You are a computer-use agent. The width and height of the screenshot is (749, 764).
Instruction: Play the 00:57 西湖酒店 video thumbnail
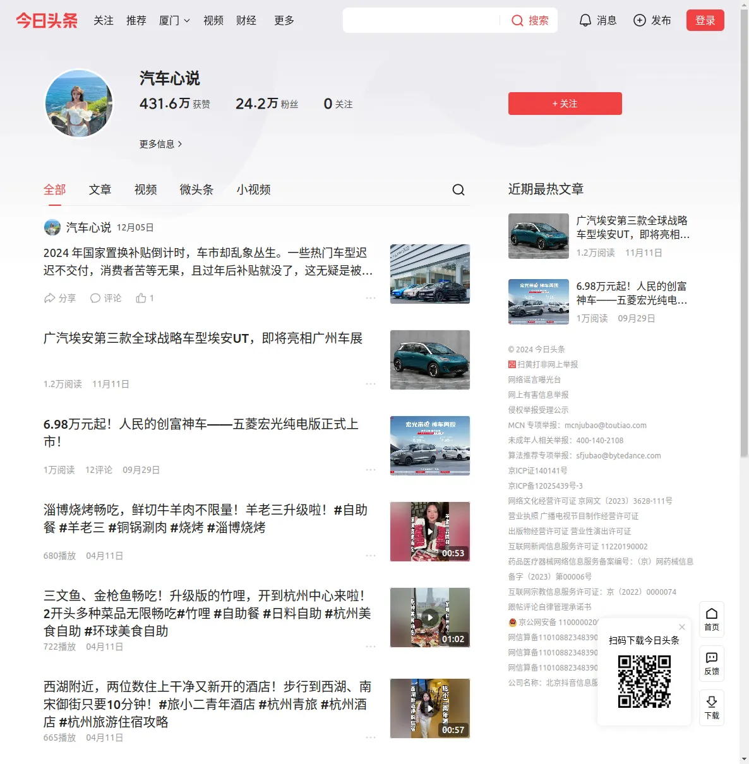click(x=430, y=708)
